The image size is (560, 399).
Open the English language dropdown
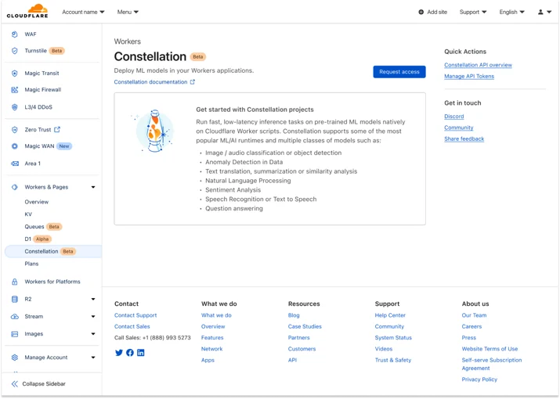[x=511, y=13]
